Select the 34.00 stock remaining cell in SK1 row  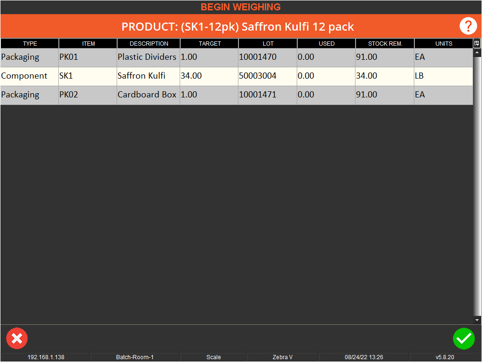coord(385,76)
